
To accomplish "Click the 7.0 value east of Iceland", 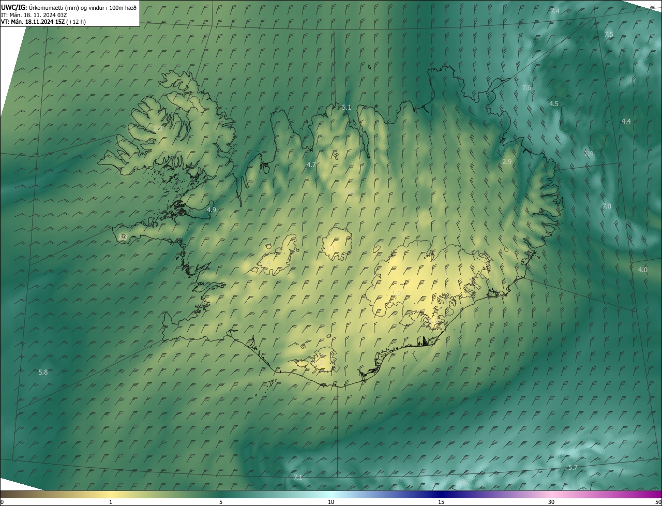I will pos(606,206).
